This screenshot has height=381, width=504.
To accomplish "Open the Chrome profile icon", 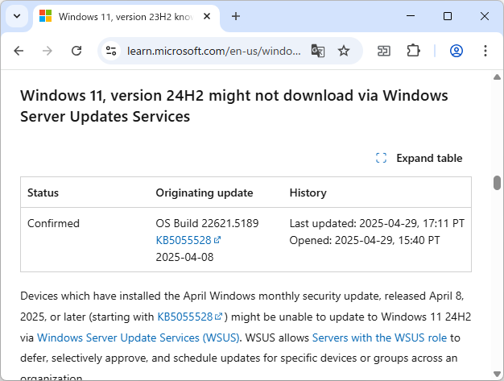I will pos(456,51).
